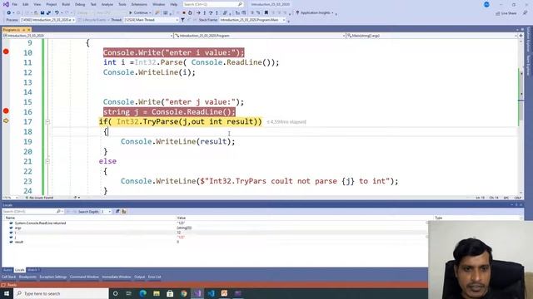
Task: Toggle the breakpoint on line 10
Action: [6, 51]
